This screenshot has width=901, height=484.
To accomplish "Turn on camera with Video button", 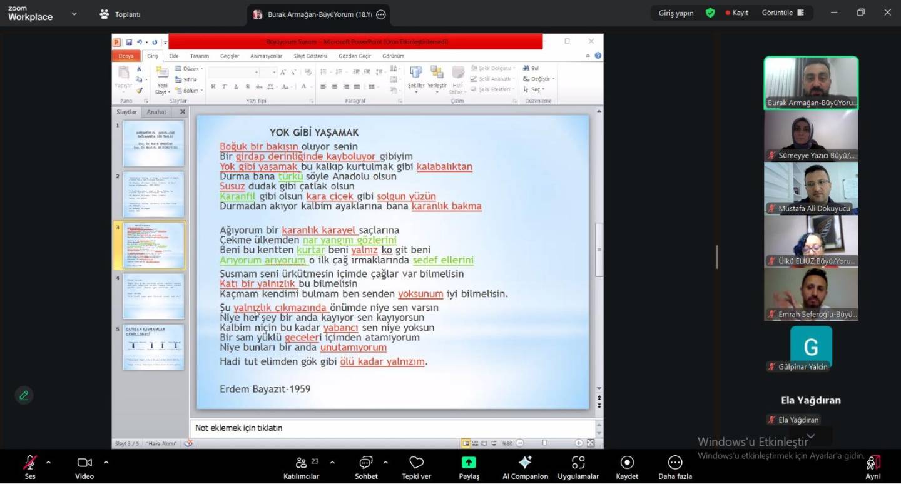I will coord(84,466).
